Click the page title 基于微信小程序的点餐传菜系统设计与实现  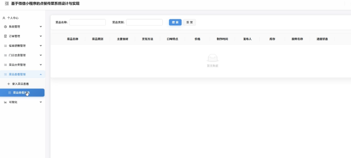click(x=45, y=3)
